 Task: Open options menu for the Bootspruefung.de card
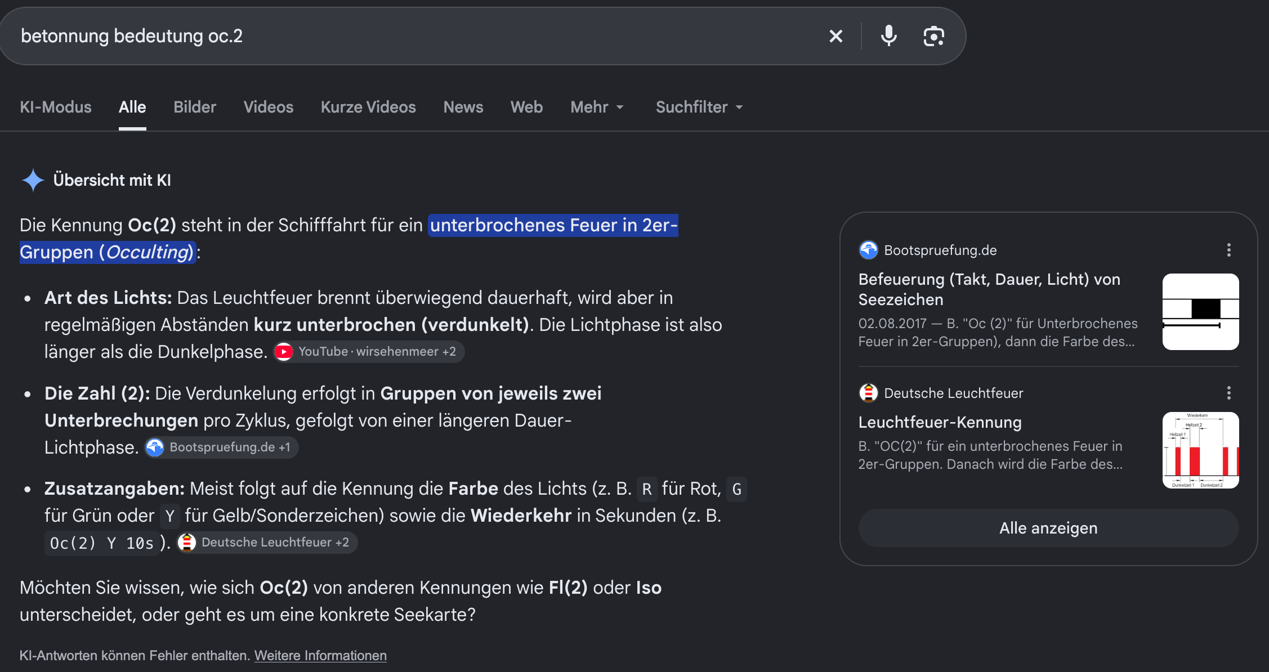[x=1229, y=250]
